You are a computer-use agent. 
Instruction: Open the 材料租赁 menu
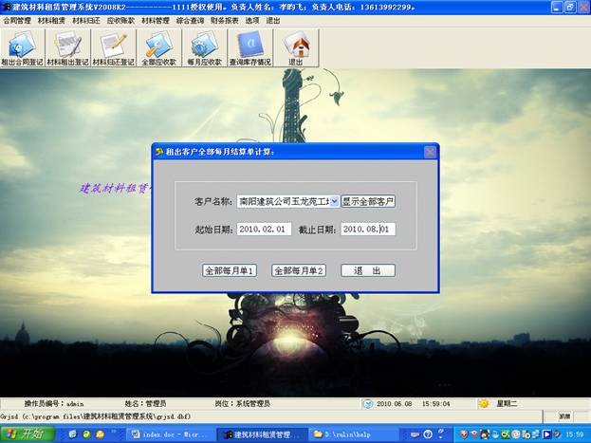[x=52, y=20]
